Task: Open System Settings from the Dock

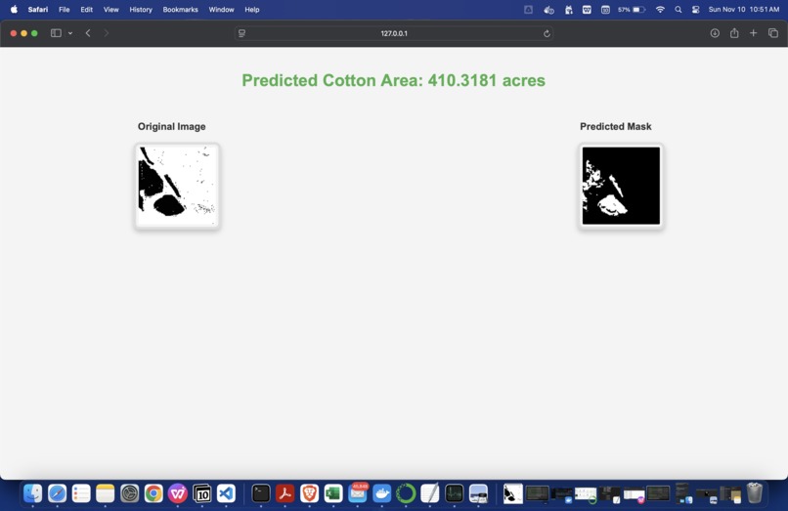Action: (129, 493)
